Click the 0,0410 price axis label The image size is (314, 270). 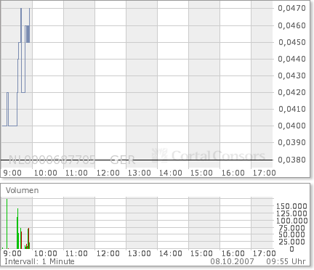click(x=292, y=109)
